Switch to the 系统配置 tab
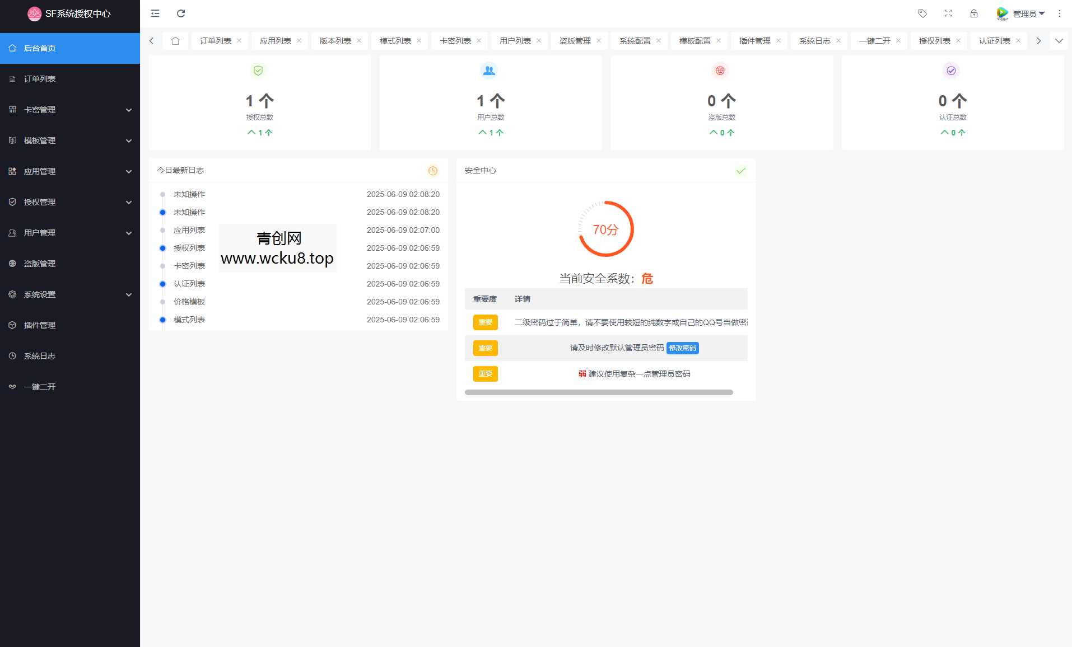 [635, 40]
